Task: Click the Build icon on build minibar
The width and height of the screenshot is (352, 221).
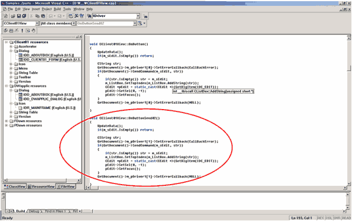Action: (x=11, y=30)
